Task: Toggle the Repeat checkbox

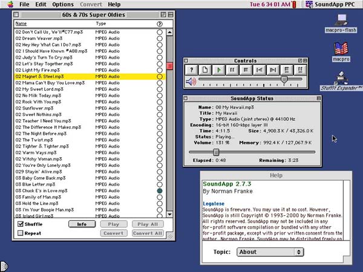Action: pyautogui.click(x=21, y=233)
